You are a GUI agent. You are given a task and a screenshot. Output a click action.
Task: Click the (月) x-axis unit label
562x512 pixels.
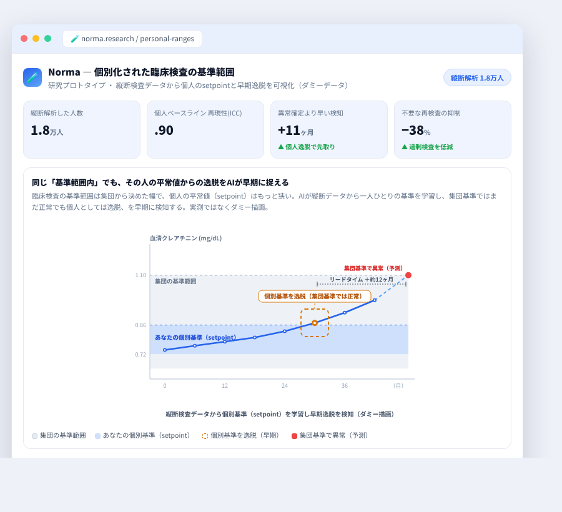[x=398, y=386]
